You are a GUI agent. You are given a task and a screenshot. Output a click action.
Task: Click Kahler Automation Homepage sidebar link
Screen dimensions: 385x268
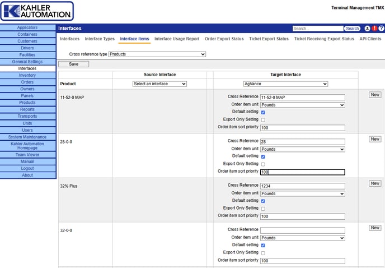pos(27,146)
